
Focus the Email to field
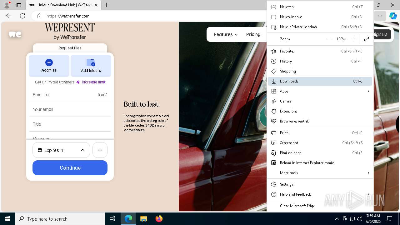pyautogui.click(x=70, y=95)
